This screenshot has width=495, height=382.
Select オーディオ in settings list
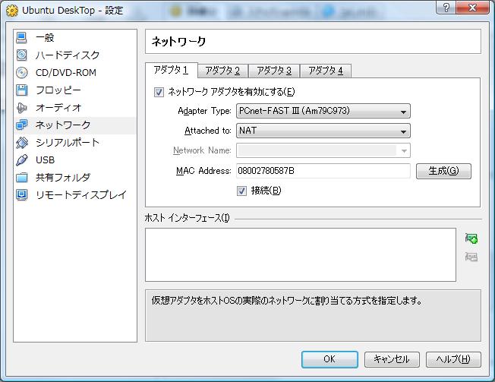click(x=75, y=108)
